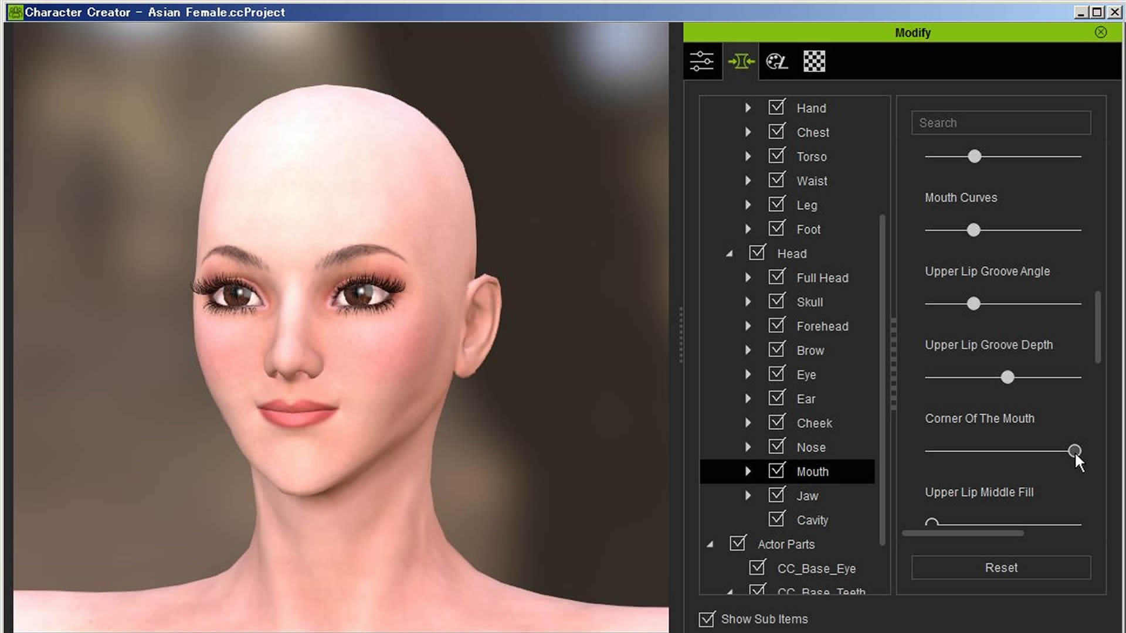Screen dimensions: 1126x633
Task: Toggle the Mouth checkbox
Action: click(776, 471)
